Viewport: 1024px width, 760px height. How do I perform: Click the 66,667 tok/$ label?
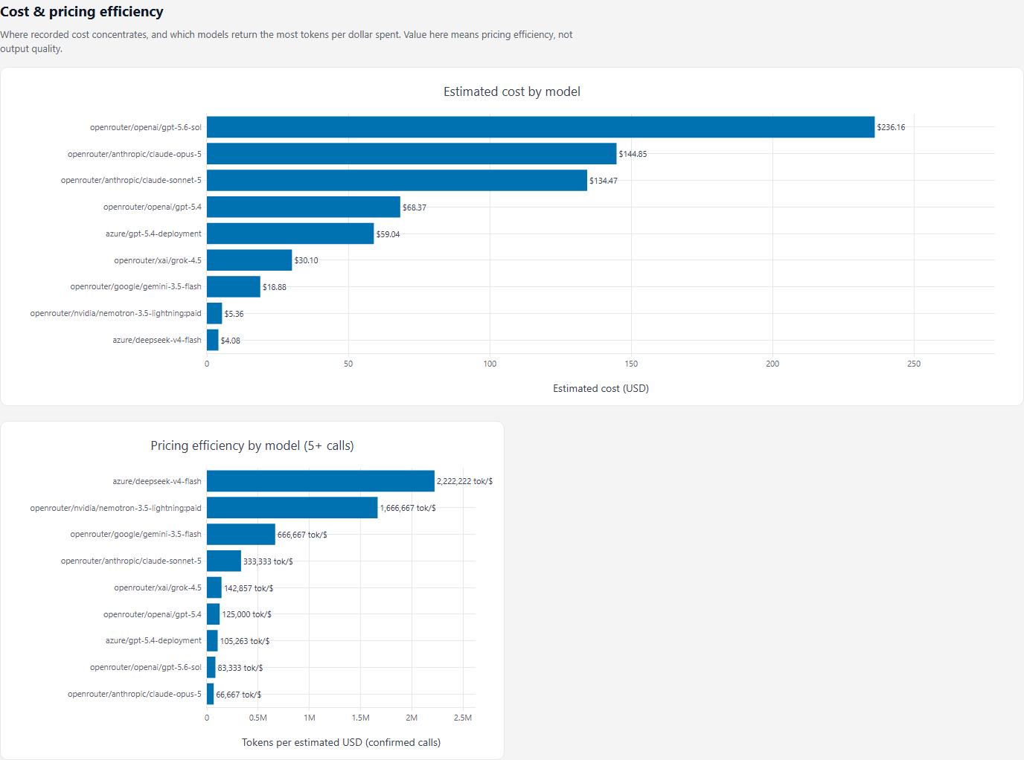click(x=238, y=695)
